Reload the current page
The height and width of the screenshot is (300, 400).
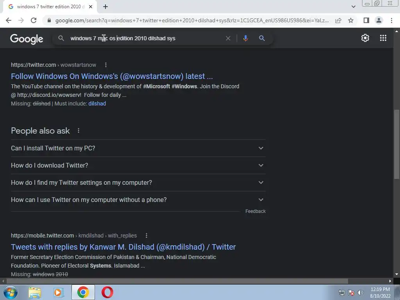point(34,20)
